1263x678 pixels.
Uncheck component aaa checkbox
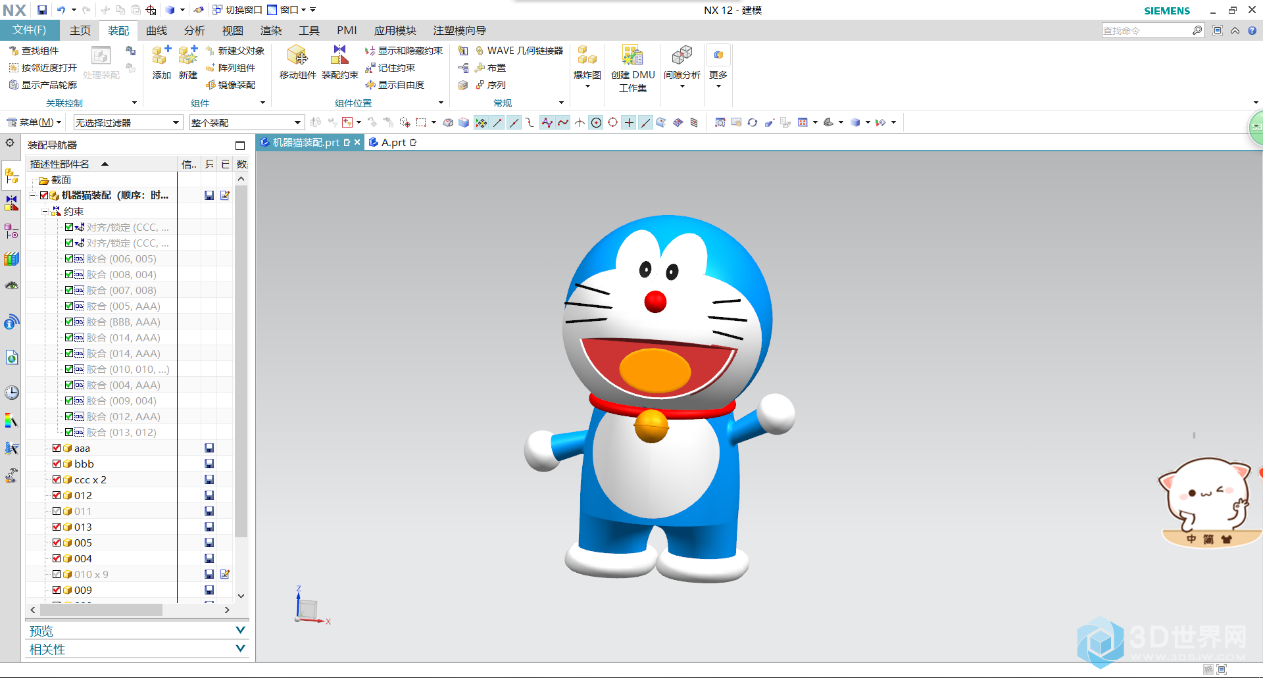click(57, 448)
